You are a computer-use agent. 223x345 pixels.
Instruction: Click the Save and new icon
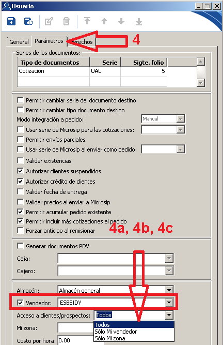pyautogui.click(x=28, y=21)
